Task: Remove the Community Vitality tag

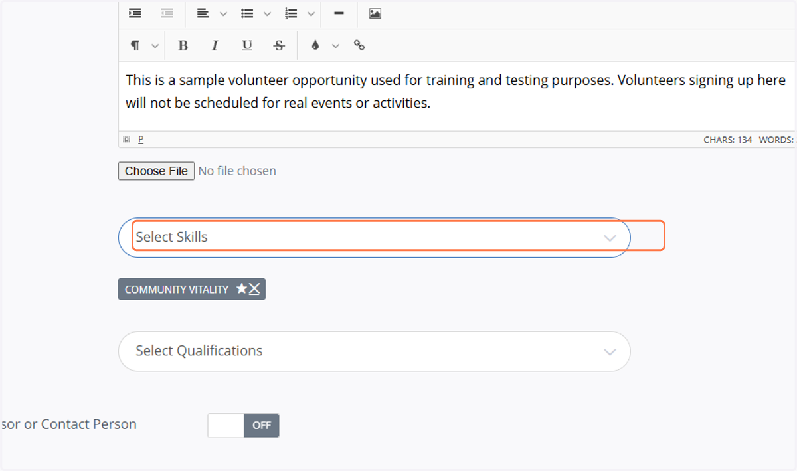Action: click(254, 289)
